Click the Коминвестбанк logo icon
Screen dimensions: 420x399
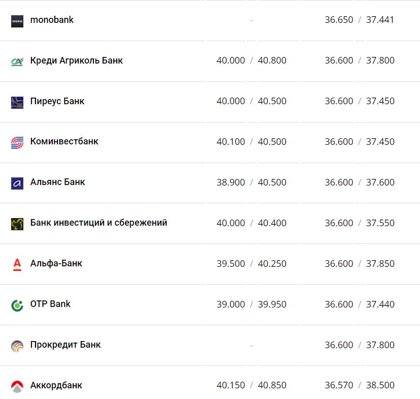pos(17,142)
